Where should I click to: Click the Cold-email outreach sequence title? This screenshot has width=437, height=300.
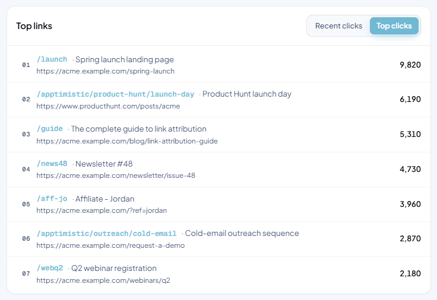(x=242, y=233)
